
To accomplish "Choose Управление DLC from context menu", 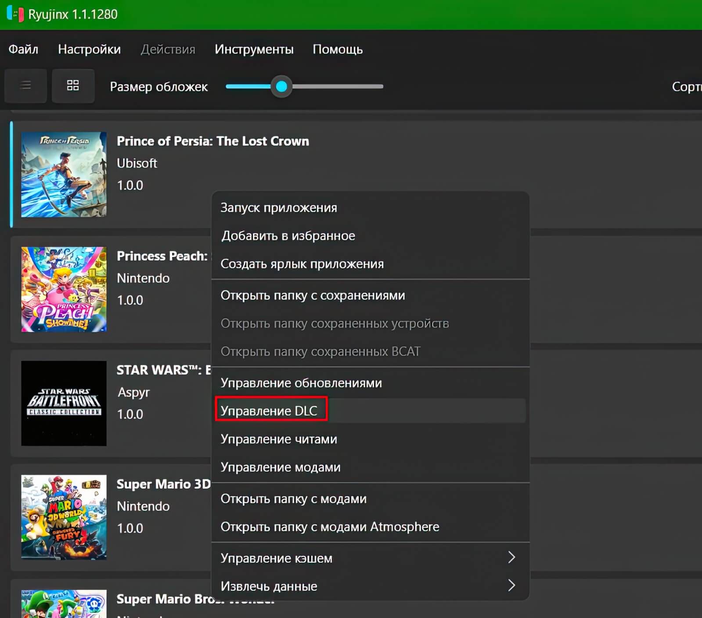I will pyautogui.click(x=269, y=411).
